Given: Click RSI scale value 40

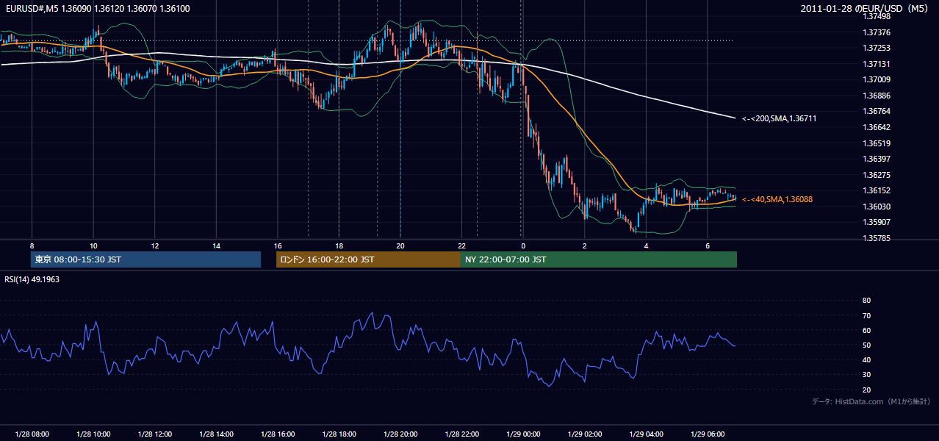Looking at the screenshot, I should [866, 359].
